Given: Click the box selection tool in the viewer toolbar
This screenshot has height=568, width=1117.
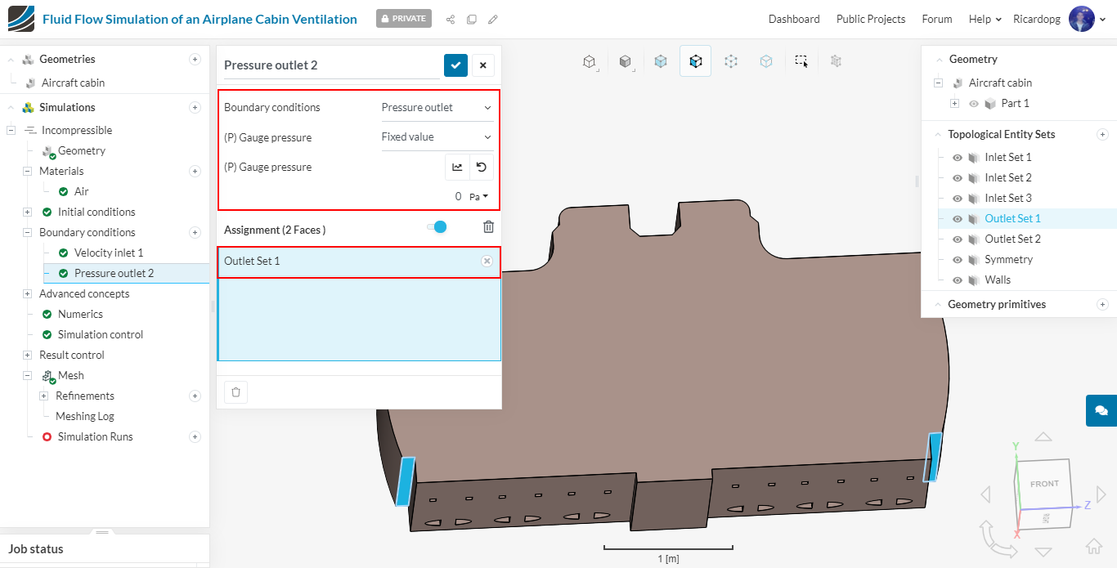Looking at the screenshot, I should pyautogui.click(x=801, y=61).
